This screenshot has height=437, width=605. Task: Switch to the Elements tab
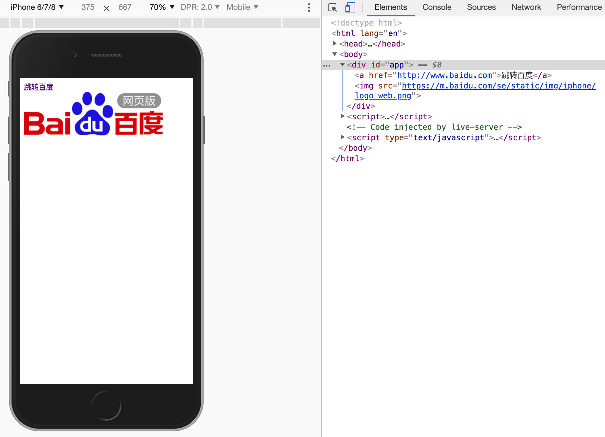click(391, 7)
